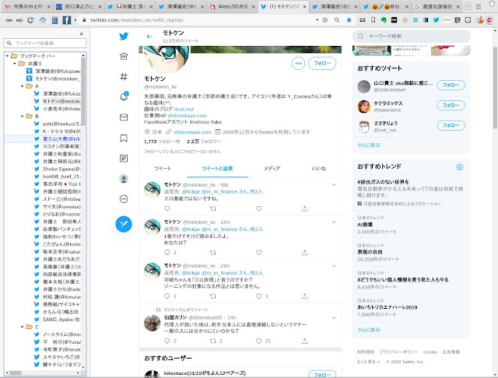
Task: View 1,772 フォロー中 following list
Action: click(x=162, y=142)
